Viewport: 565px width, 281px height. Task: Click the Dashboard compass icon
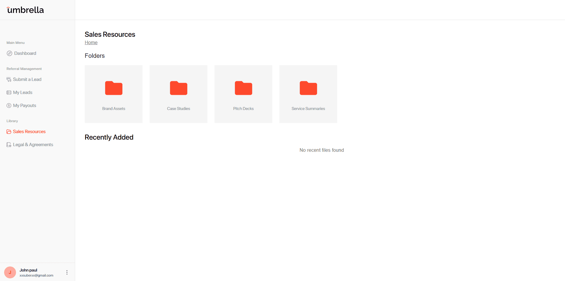(9, 53)
